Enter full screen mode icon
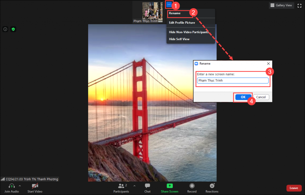This screenshot has width=305, height=195. click(x=300, y=6)
